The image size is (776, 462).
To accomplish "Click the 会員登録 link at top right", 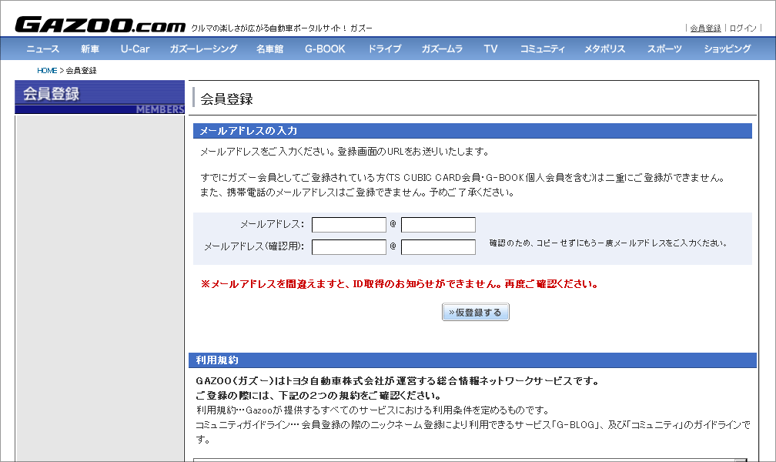I will (x=705, y=28).
